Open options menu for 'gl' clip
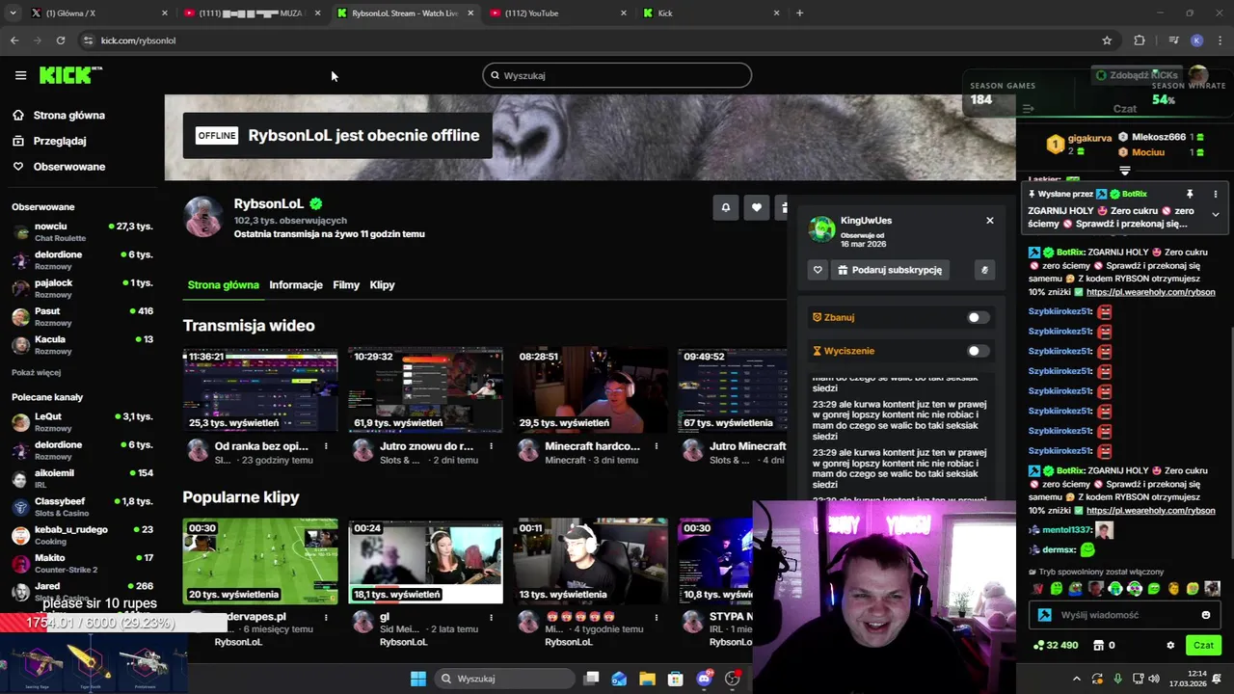 (x=491, y=617)
